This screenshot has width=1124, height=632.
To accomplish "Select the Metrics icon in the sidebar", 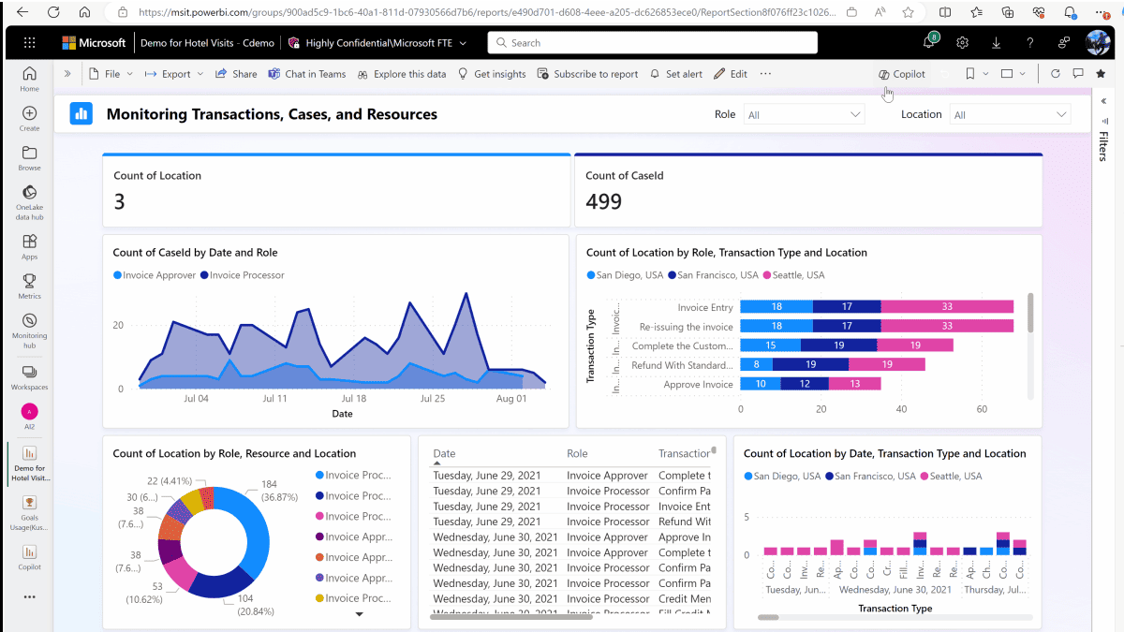I will point(29,286).
